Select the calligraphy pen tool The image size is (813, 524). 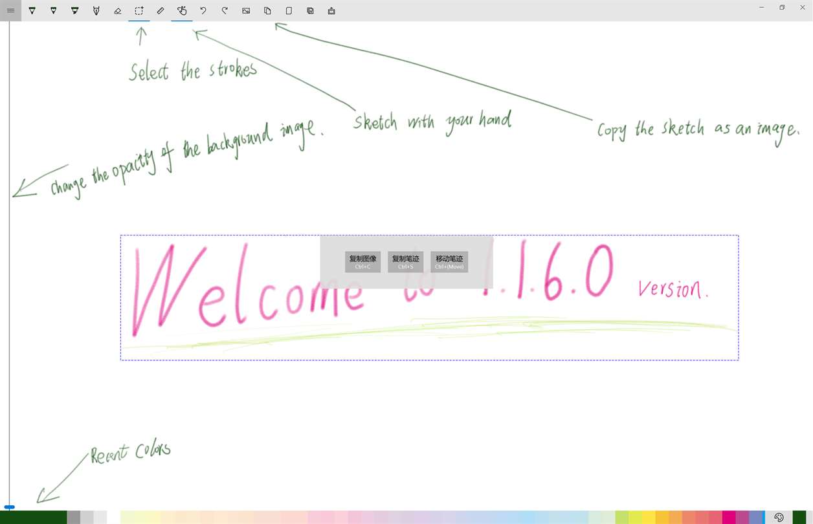click(x=96, y=10)
